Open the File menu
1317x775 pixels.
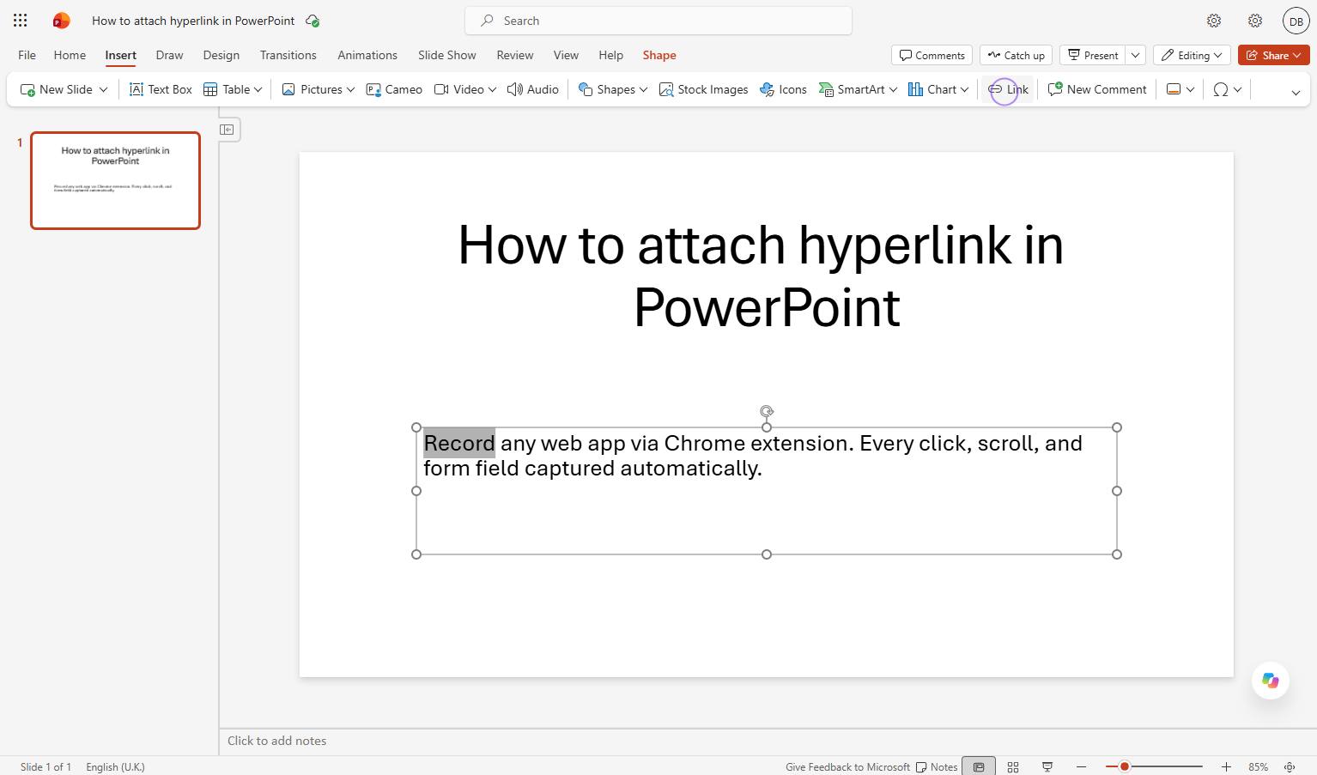click(27, 55)
